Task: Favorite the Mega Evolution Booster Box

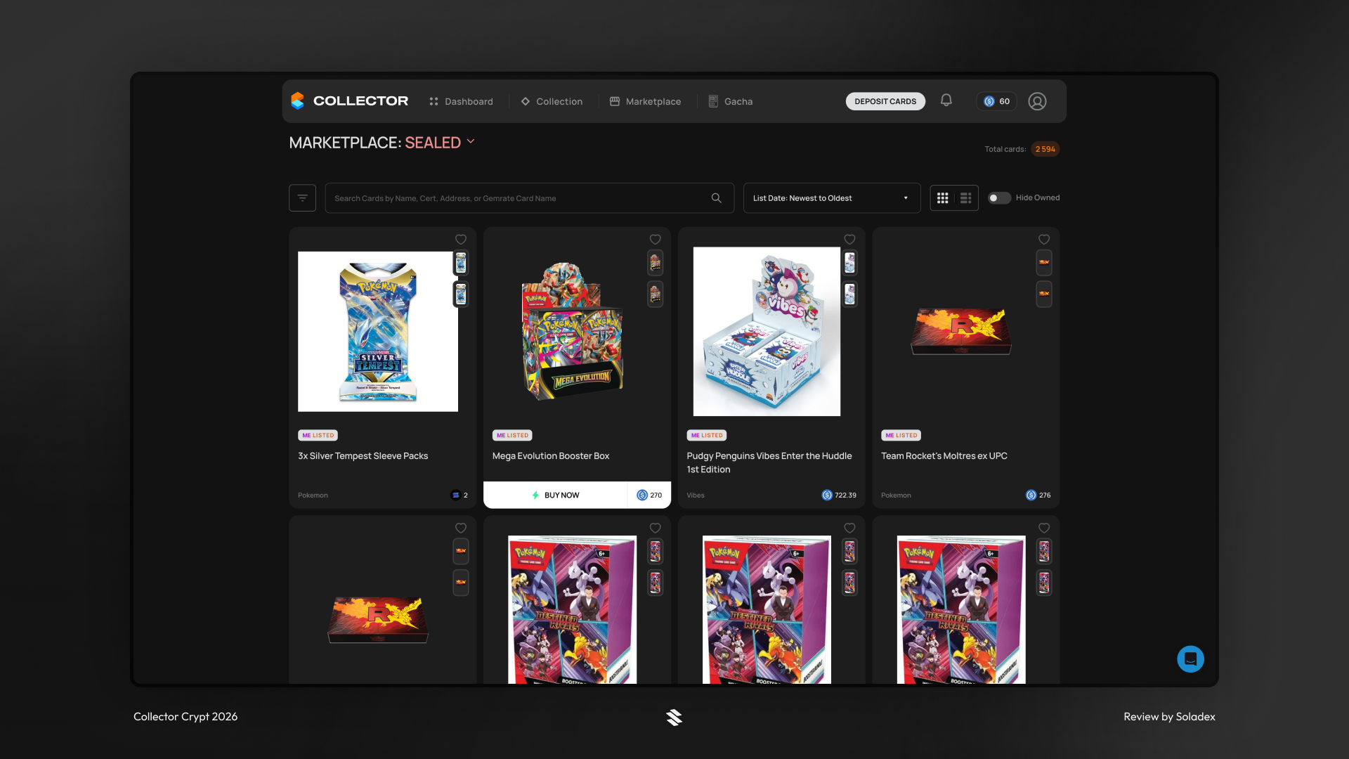Action: 655,240
